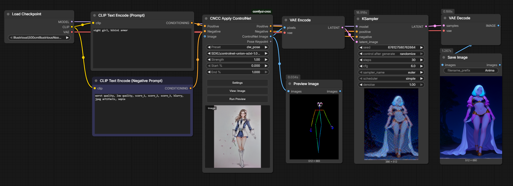This screenshot has height=186, width=513.
Task: Open the sampler_name euler combo
Action: coord(391,72)
